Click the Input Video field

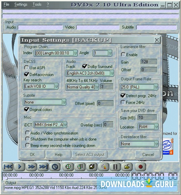98,28
